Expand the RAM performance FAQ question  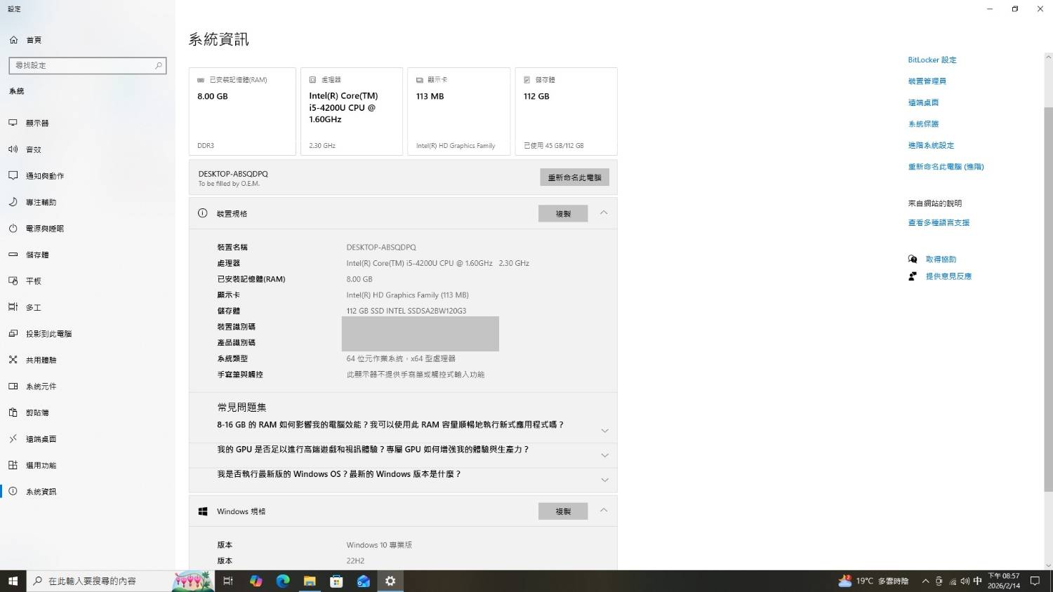click(604, 431)
